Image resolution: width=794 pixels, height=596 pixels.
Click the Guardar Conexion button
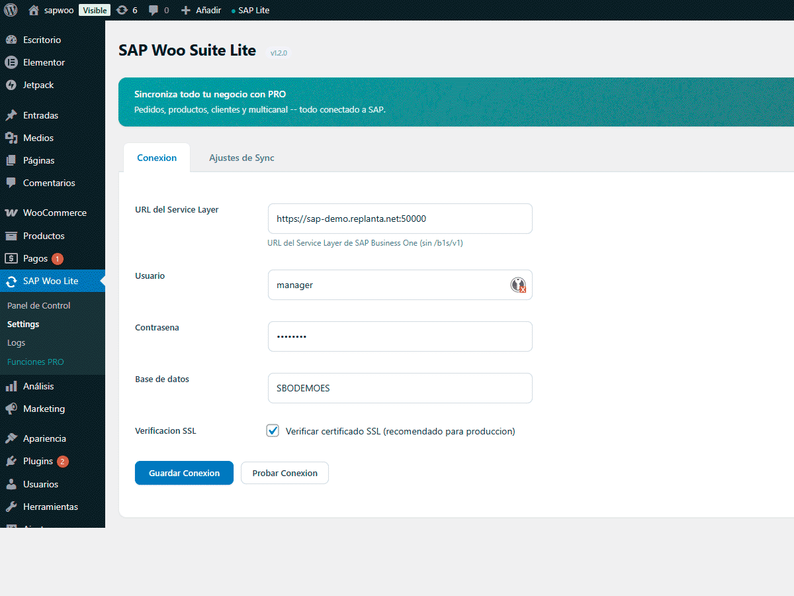point(184,472)
